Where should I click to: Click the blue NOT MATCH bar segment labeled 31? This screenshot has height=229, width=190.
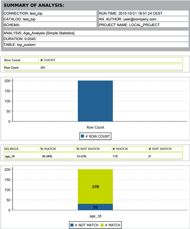(95, 207)
